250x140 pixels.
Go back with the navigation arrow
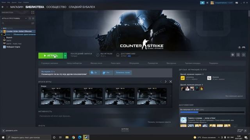click(x=3, y=7)
